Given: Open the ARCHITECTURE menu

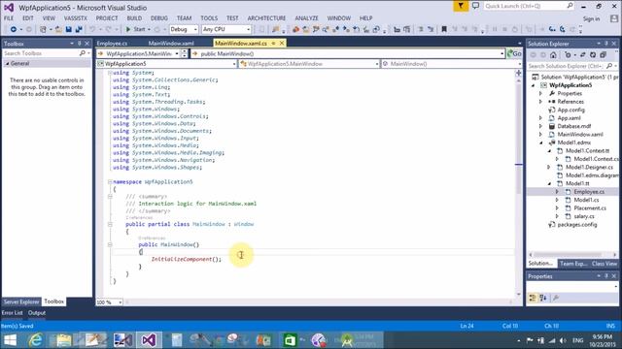Looking at the screenshot, I should coord(266,18).
